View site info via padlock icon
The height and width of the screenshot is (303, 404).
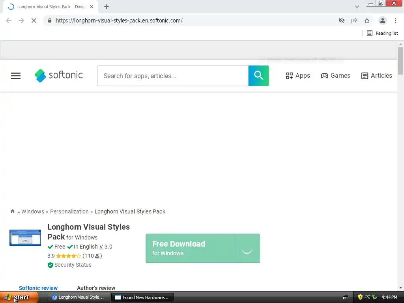[49, 21]
